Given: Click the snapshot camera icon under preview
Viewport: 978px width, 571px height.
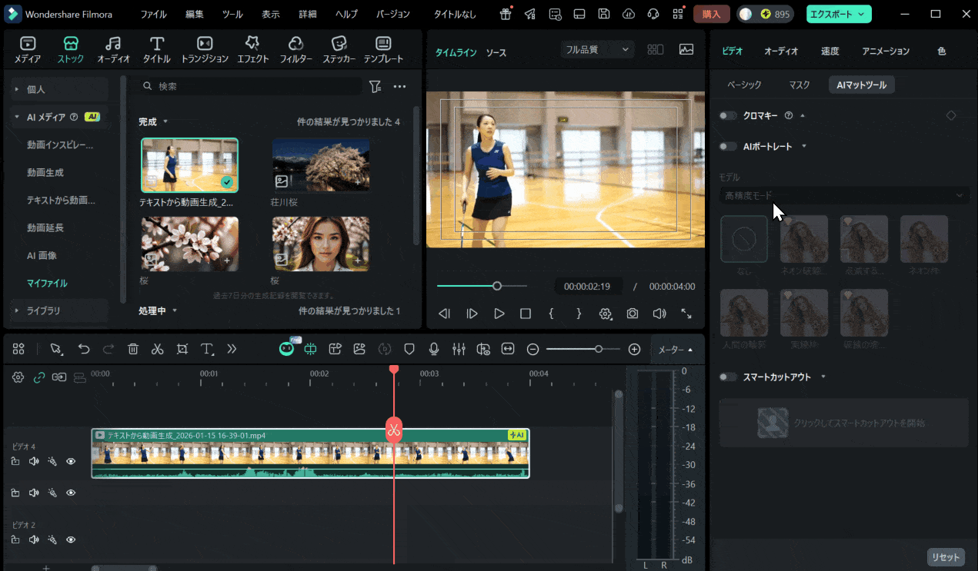Looking at the screenshot, I should click(x=633, y=314).
